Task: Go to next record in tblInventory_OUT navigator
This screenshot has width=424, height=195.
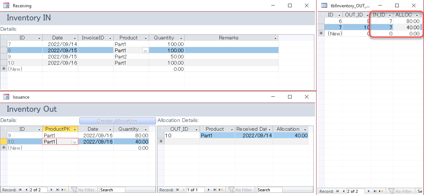Action: (x=369, y=191)
